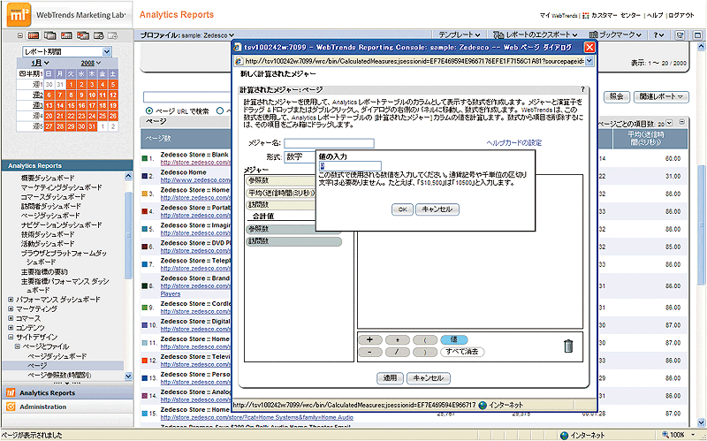The width and height of the screenshot is (707, 441).
Task: Click the zoom magnifier icon in status bar
Action: [665, 435]
